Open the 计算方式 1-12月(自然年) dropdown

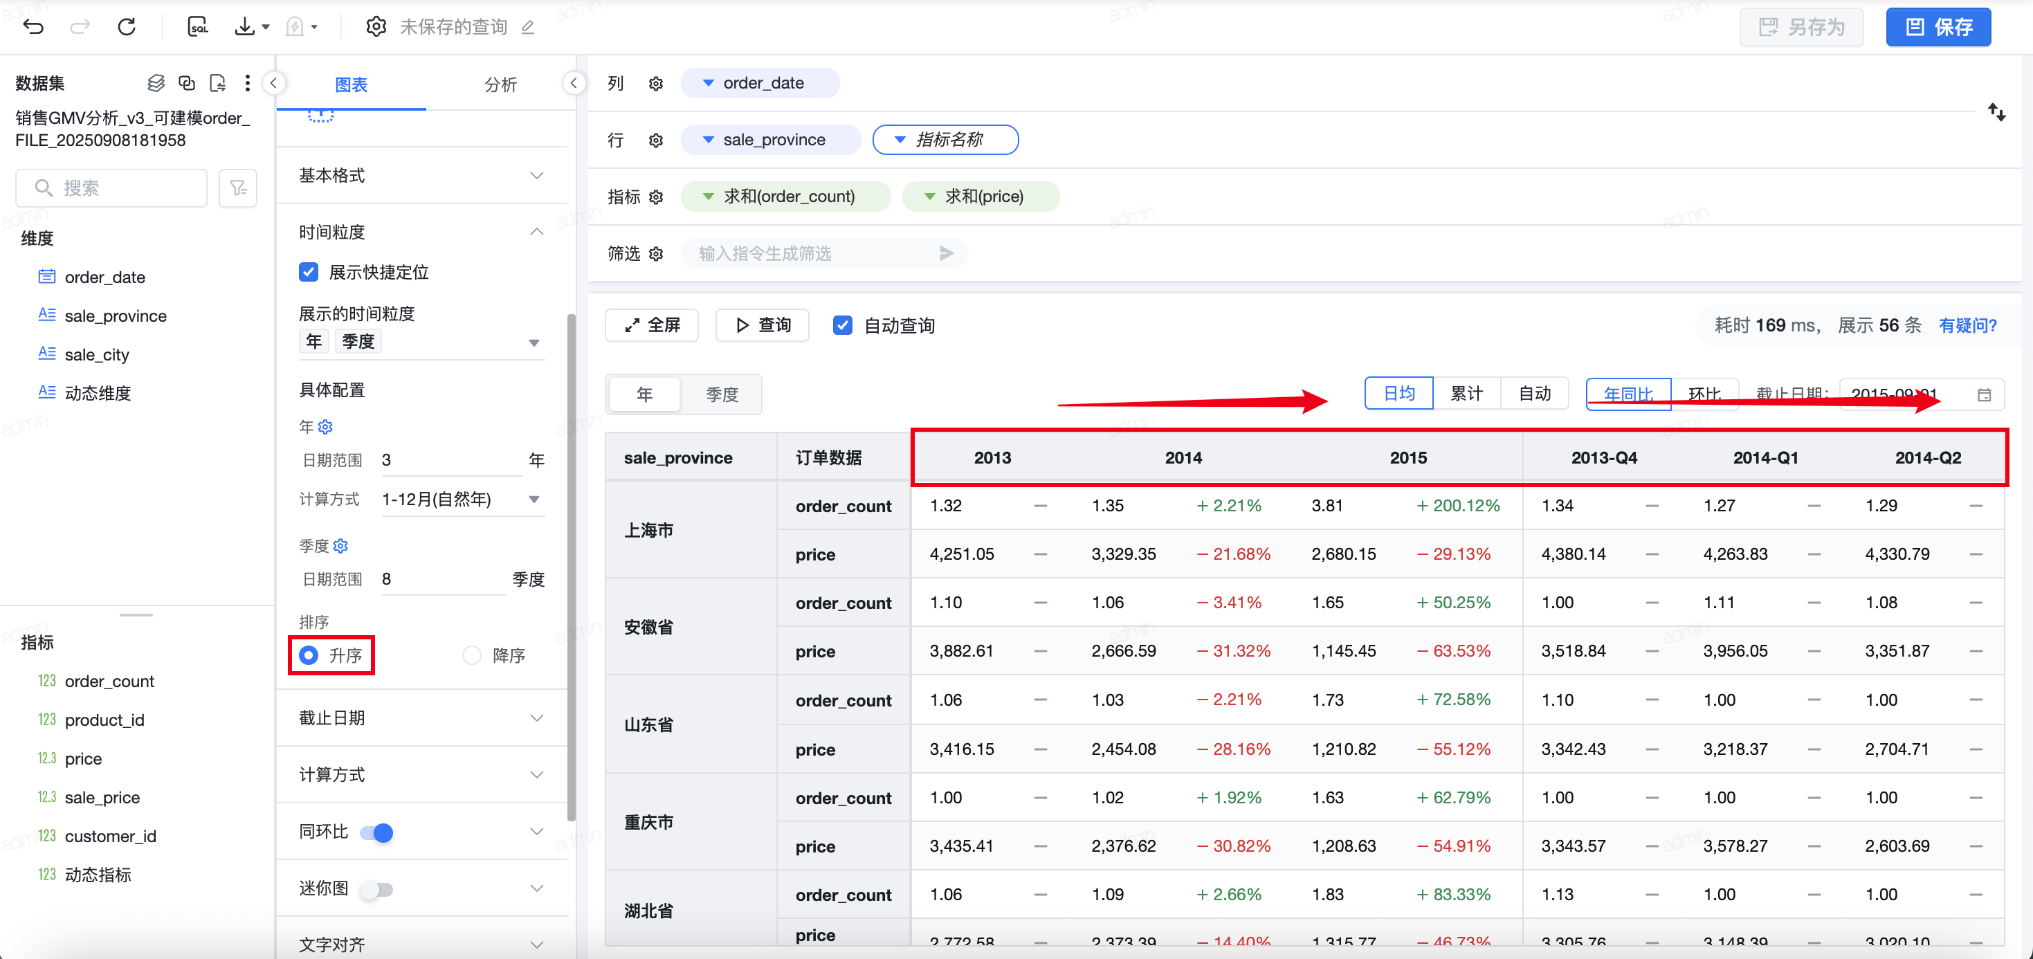(462, 499)
